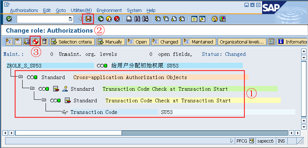This screenshot has width=308, height=148.
Task: Click the deactivate icon in yellow Transaction Code Check row
Action: point(68,100)
